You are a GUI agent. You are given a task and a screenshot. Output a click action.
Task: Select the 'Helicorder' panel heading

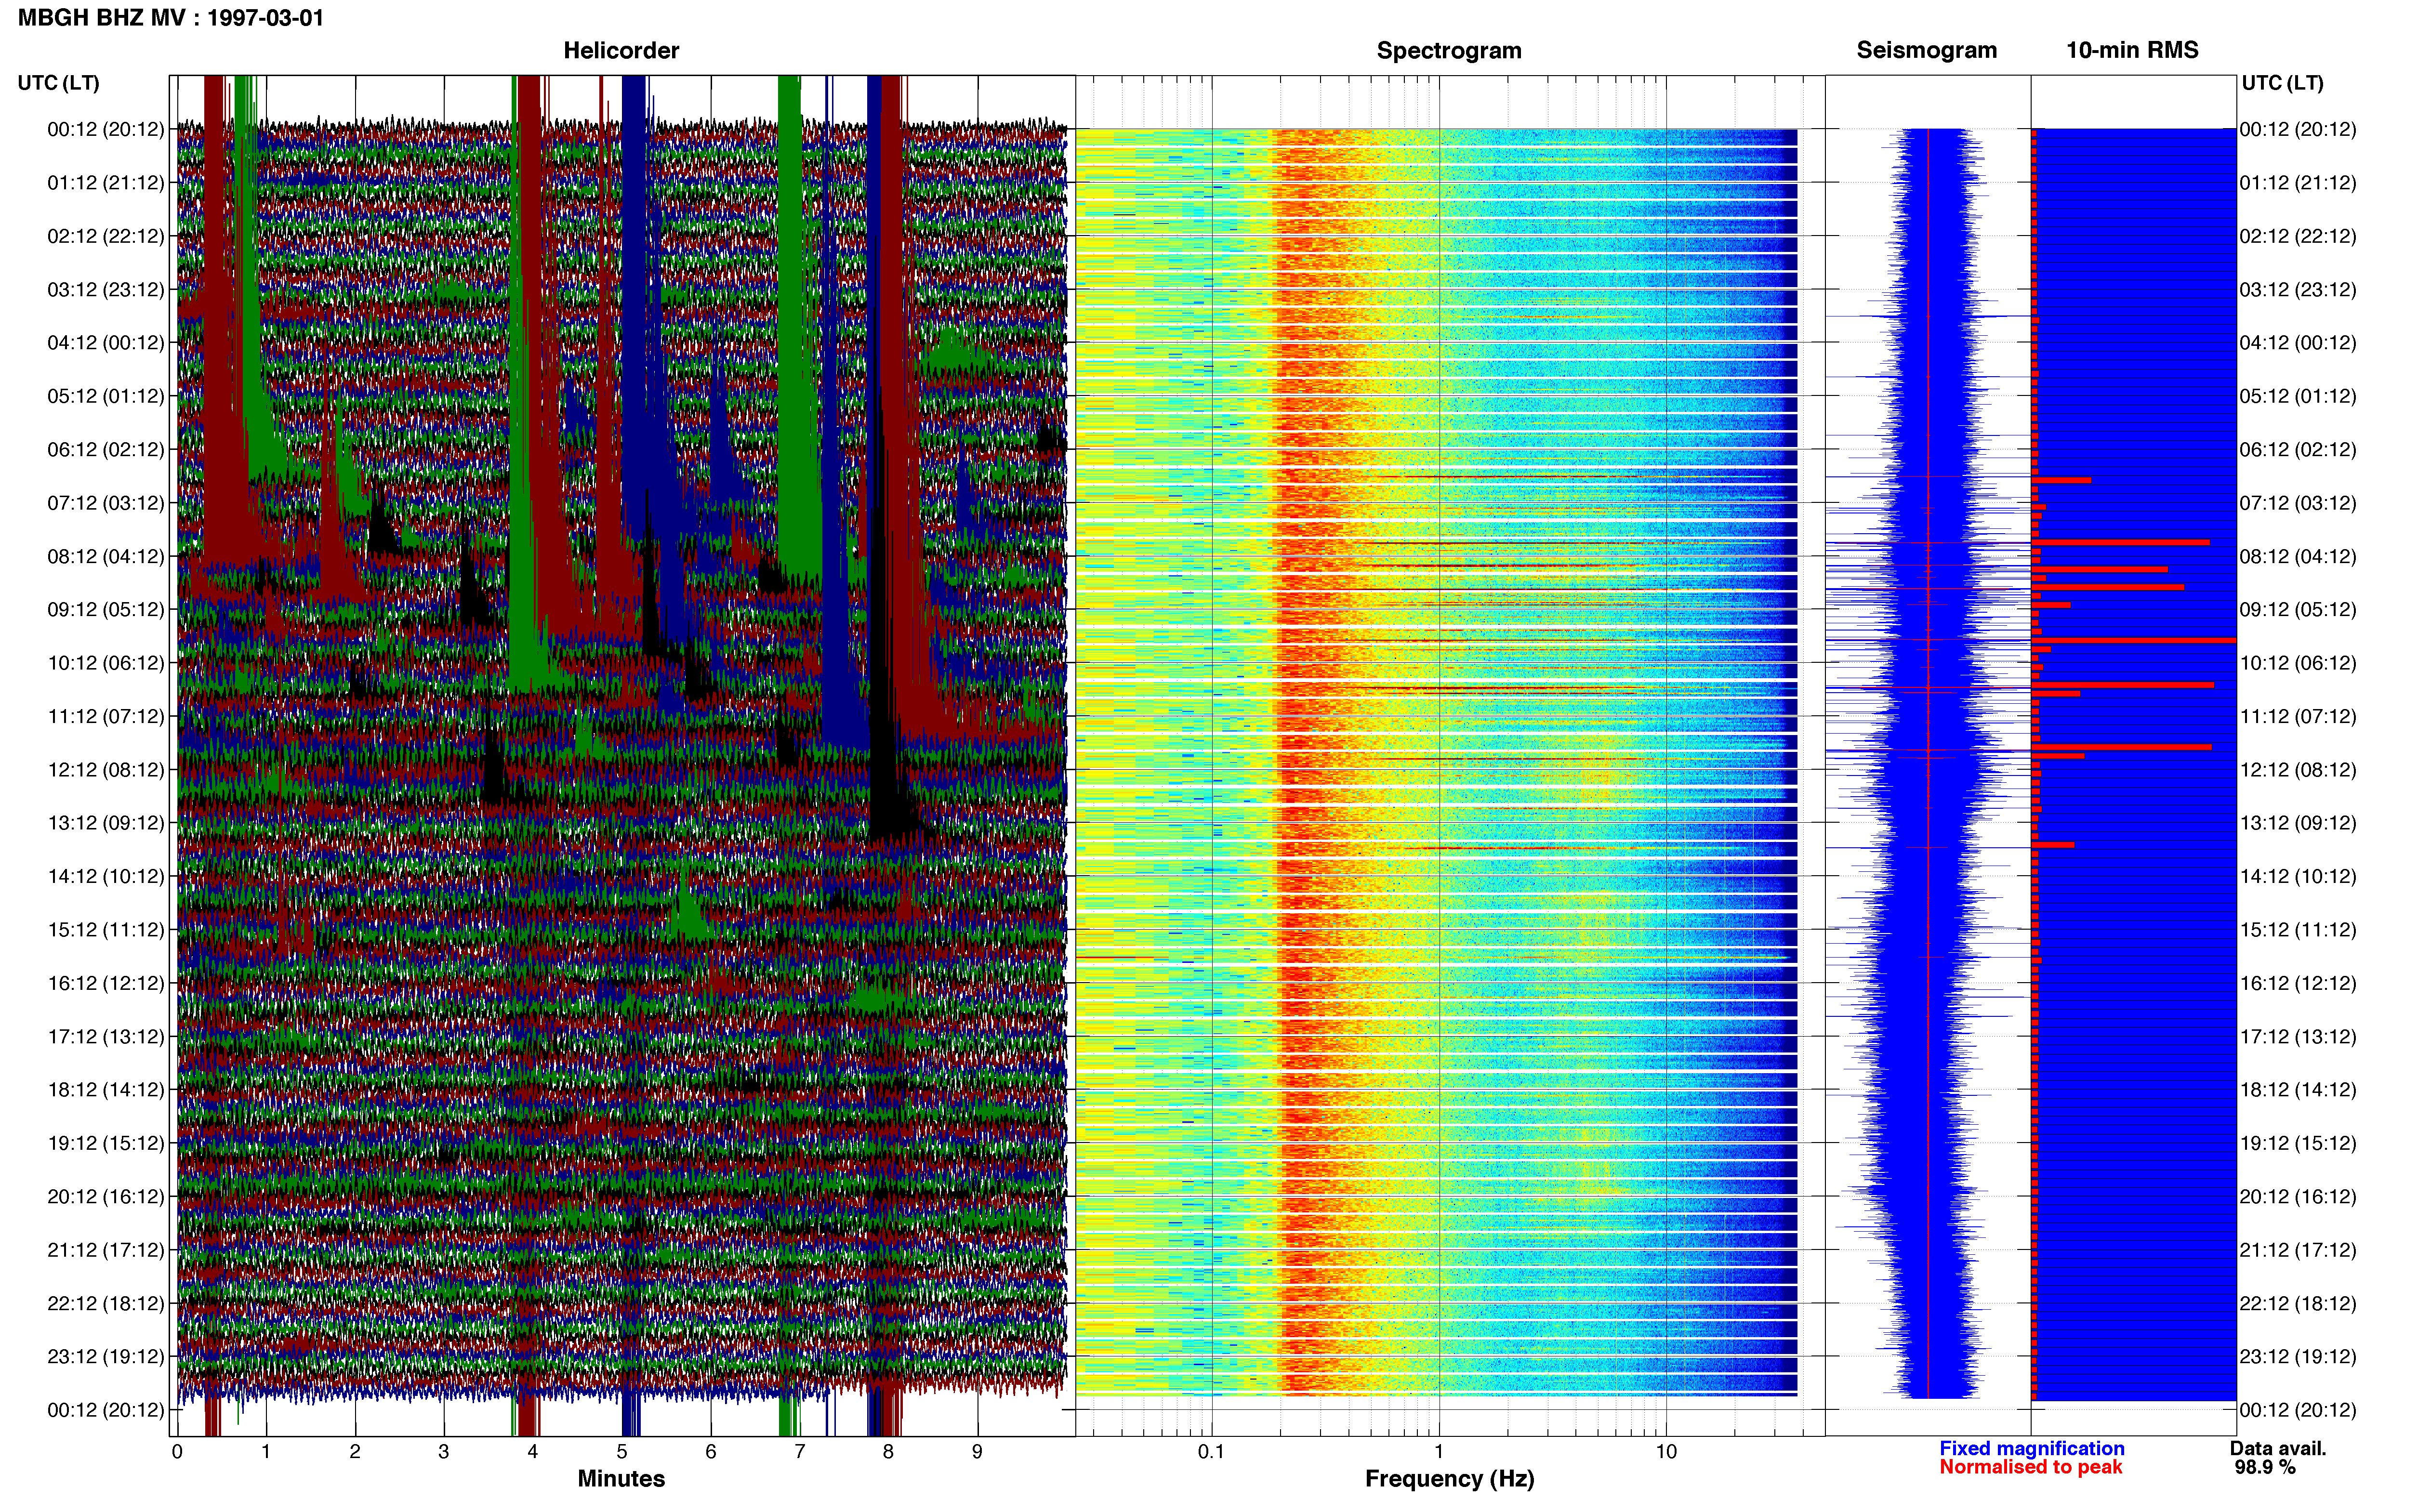coord(621,50)
